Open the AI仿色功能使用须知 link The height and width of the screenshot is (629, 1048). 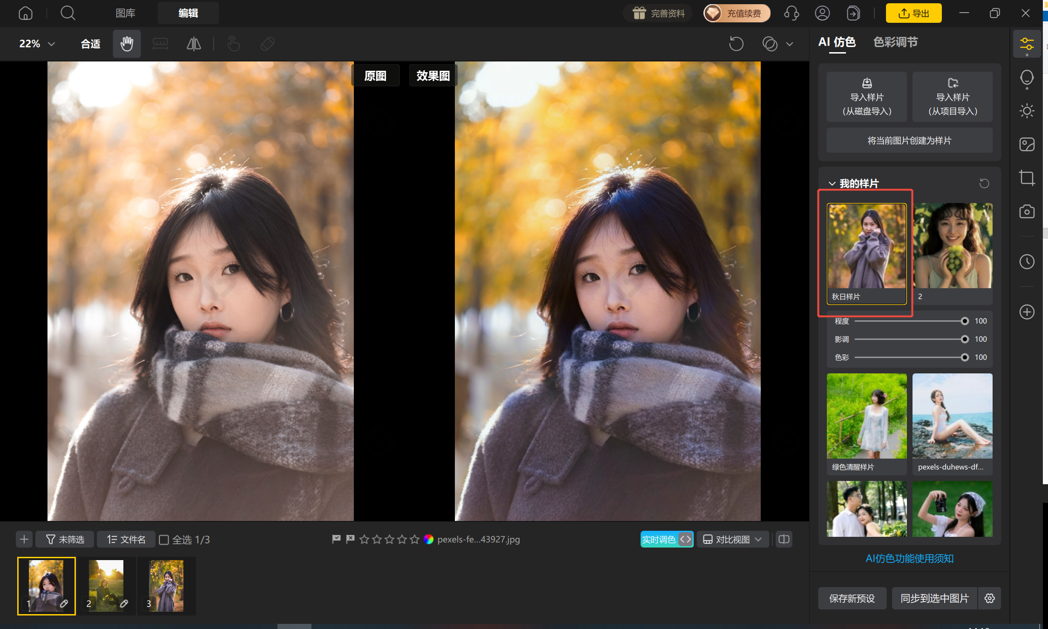pos(909,559)
